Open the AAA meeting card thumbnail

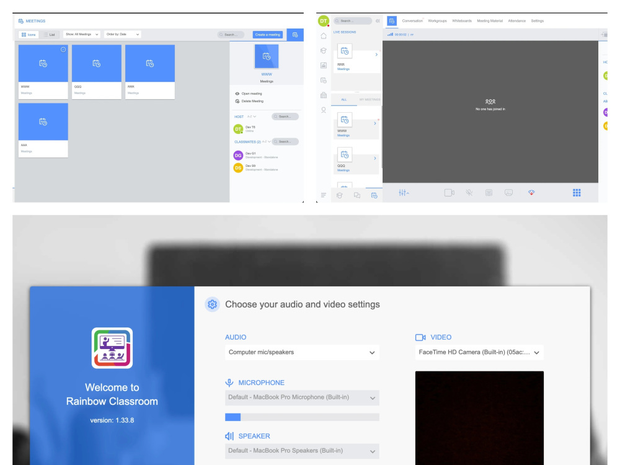43,122
